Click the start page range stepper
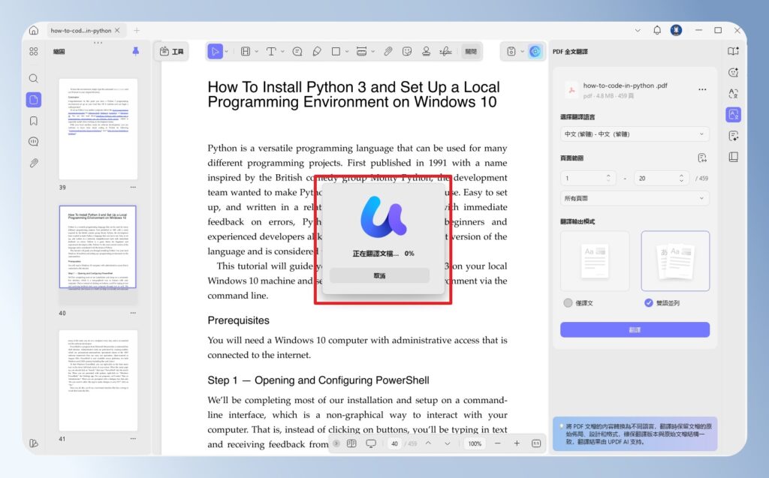 pos(608,178)
